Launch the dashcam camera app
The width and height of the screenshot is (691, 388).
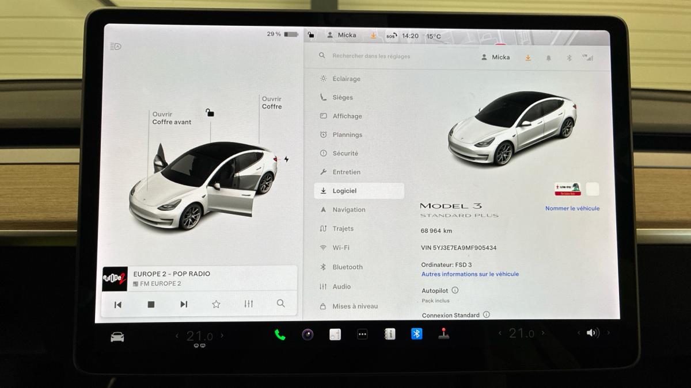307,335
